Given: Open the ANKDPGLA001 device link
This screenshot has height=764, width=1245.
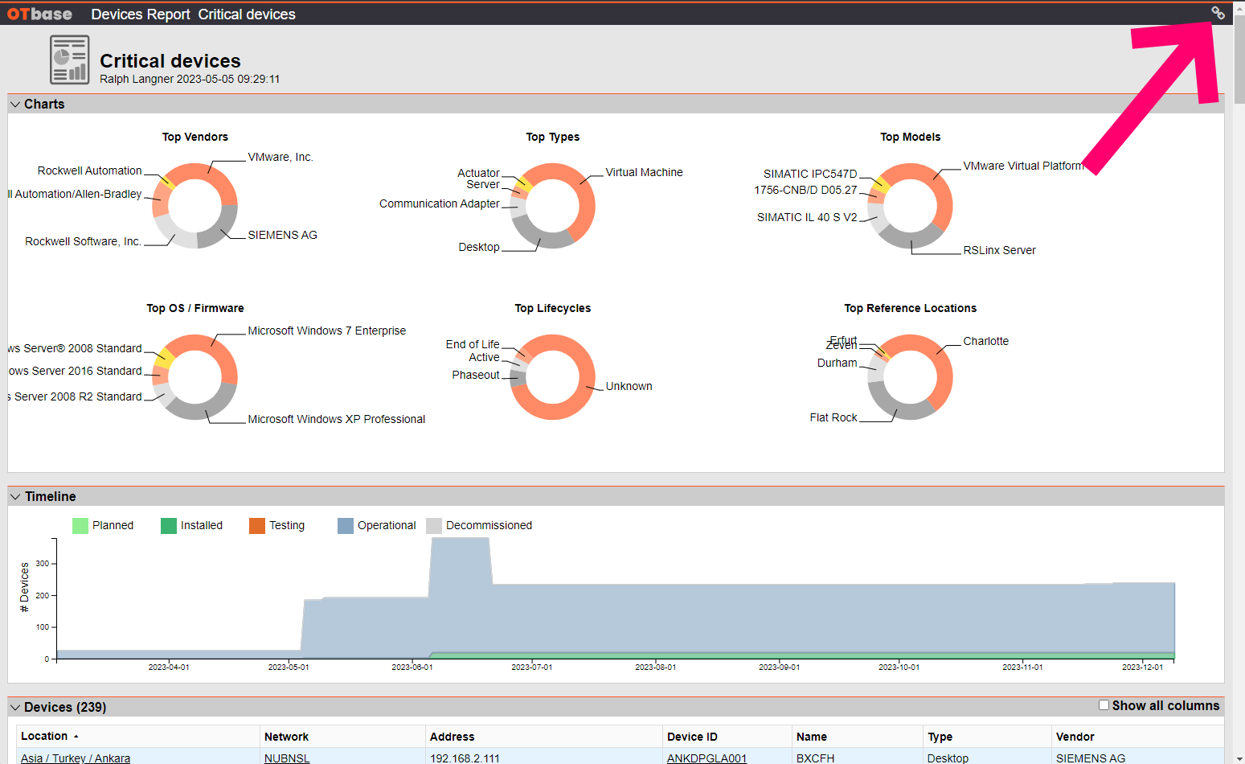Looking at the screenshot, I should coord(706,758).
